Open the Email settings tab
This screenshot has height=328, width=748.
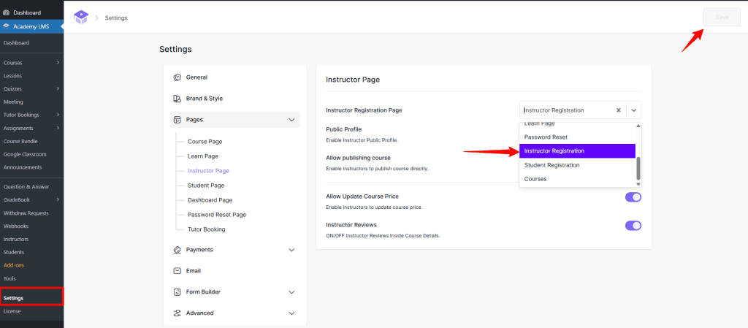(x=193, y=271)
